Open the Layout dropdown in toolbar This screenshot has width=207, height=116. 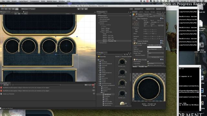click(x=160, y=9)
